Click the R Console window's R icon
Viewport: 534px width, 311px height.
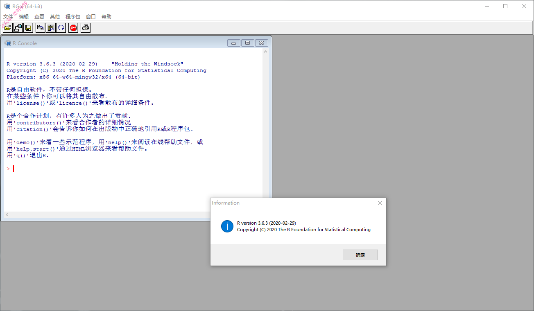point(8,43)
